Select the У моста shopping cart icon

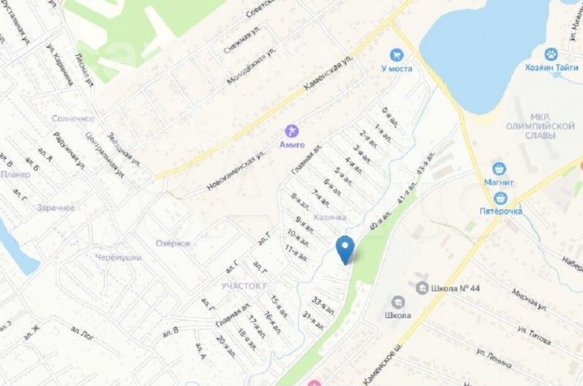point(396,55)
